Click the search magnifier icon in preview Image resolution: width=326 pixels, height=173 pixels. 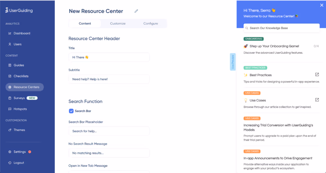click(247, 28)
